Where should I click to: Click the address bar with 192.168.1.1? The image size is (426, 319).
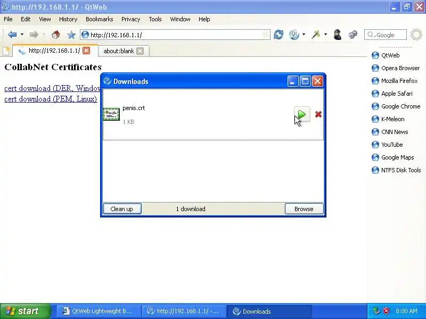175,35
